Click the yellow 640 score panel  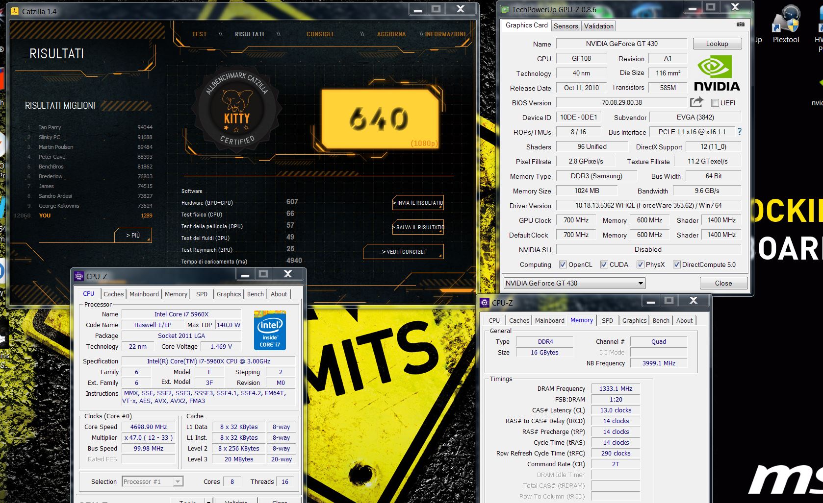[x=380, y=119]
